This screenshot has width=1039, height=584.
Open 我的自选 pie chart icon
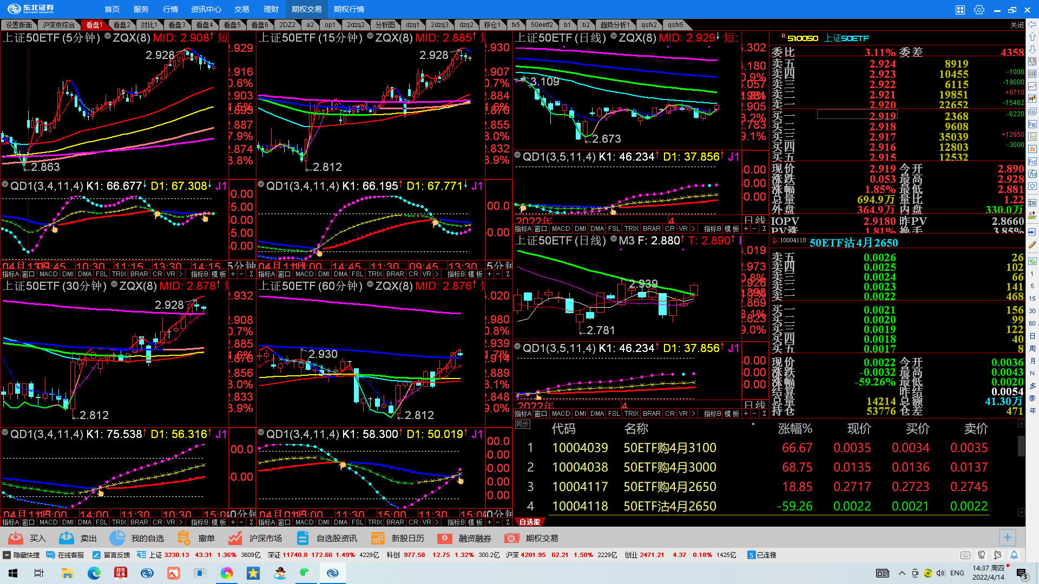[117, 538]
